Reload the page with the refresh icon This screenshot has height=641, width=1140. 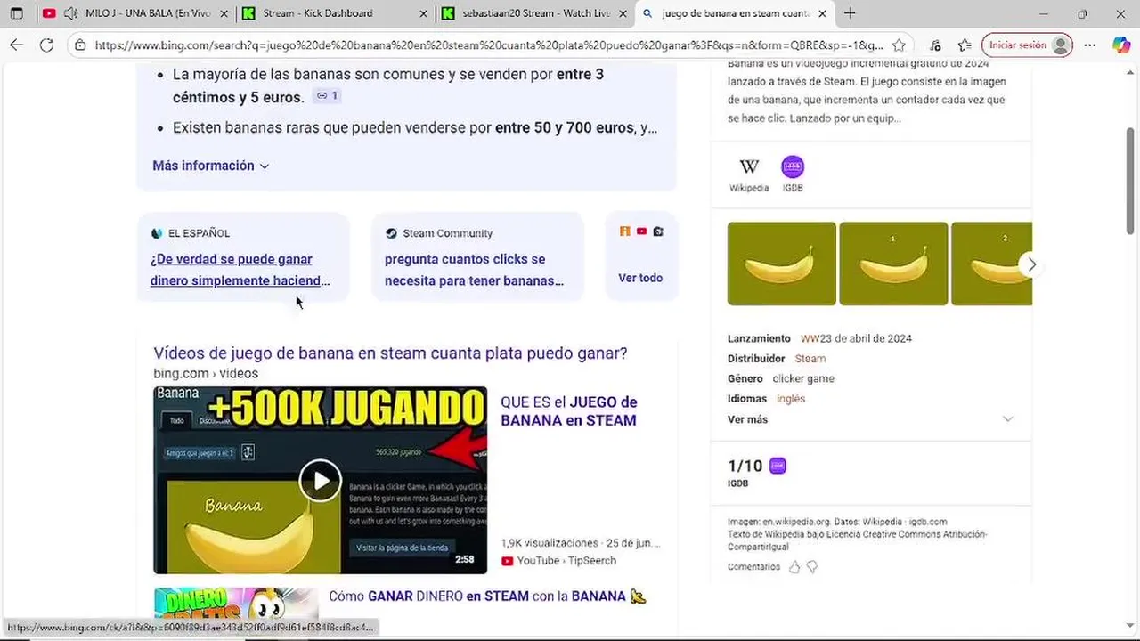[47, 45]
